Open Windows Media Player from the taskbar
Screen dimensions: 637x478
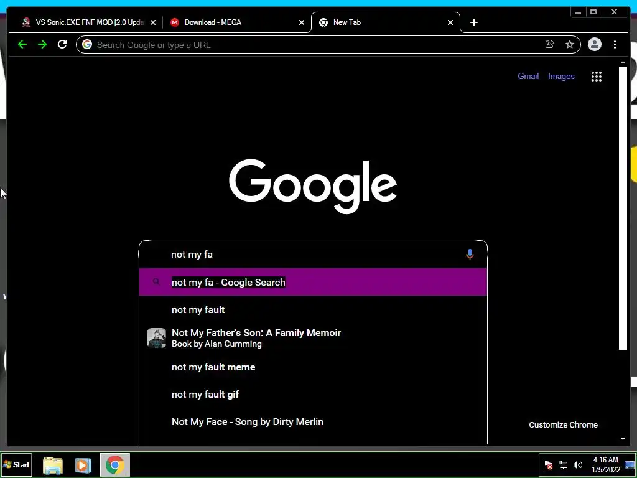[83, 465]
